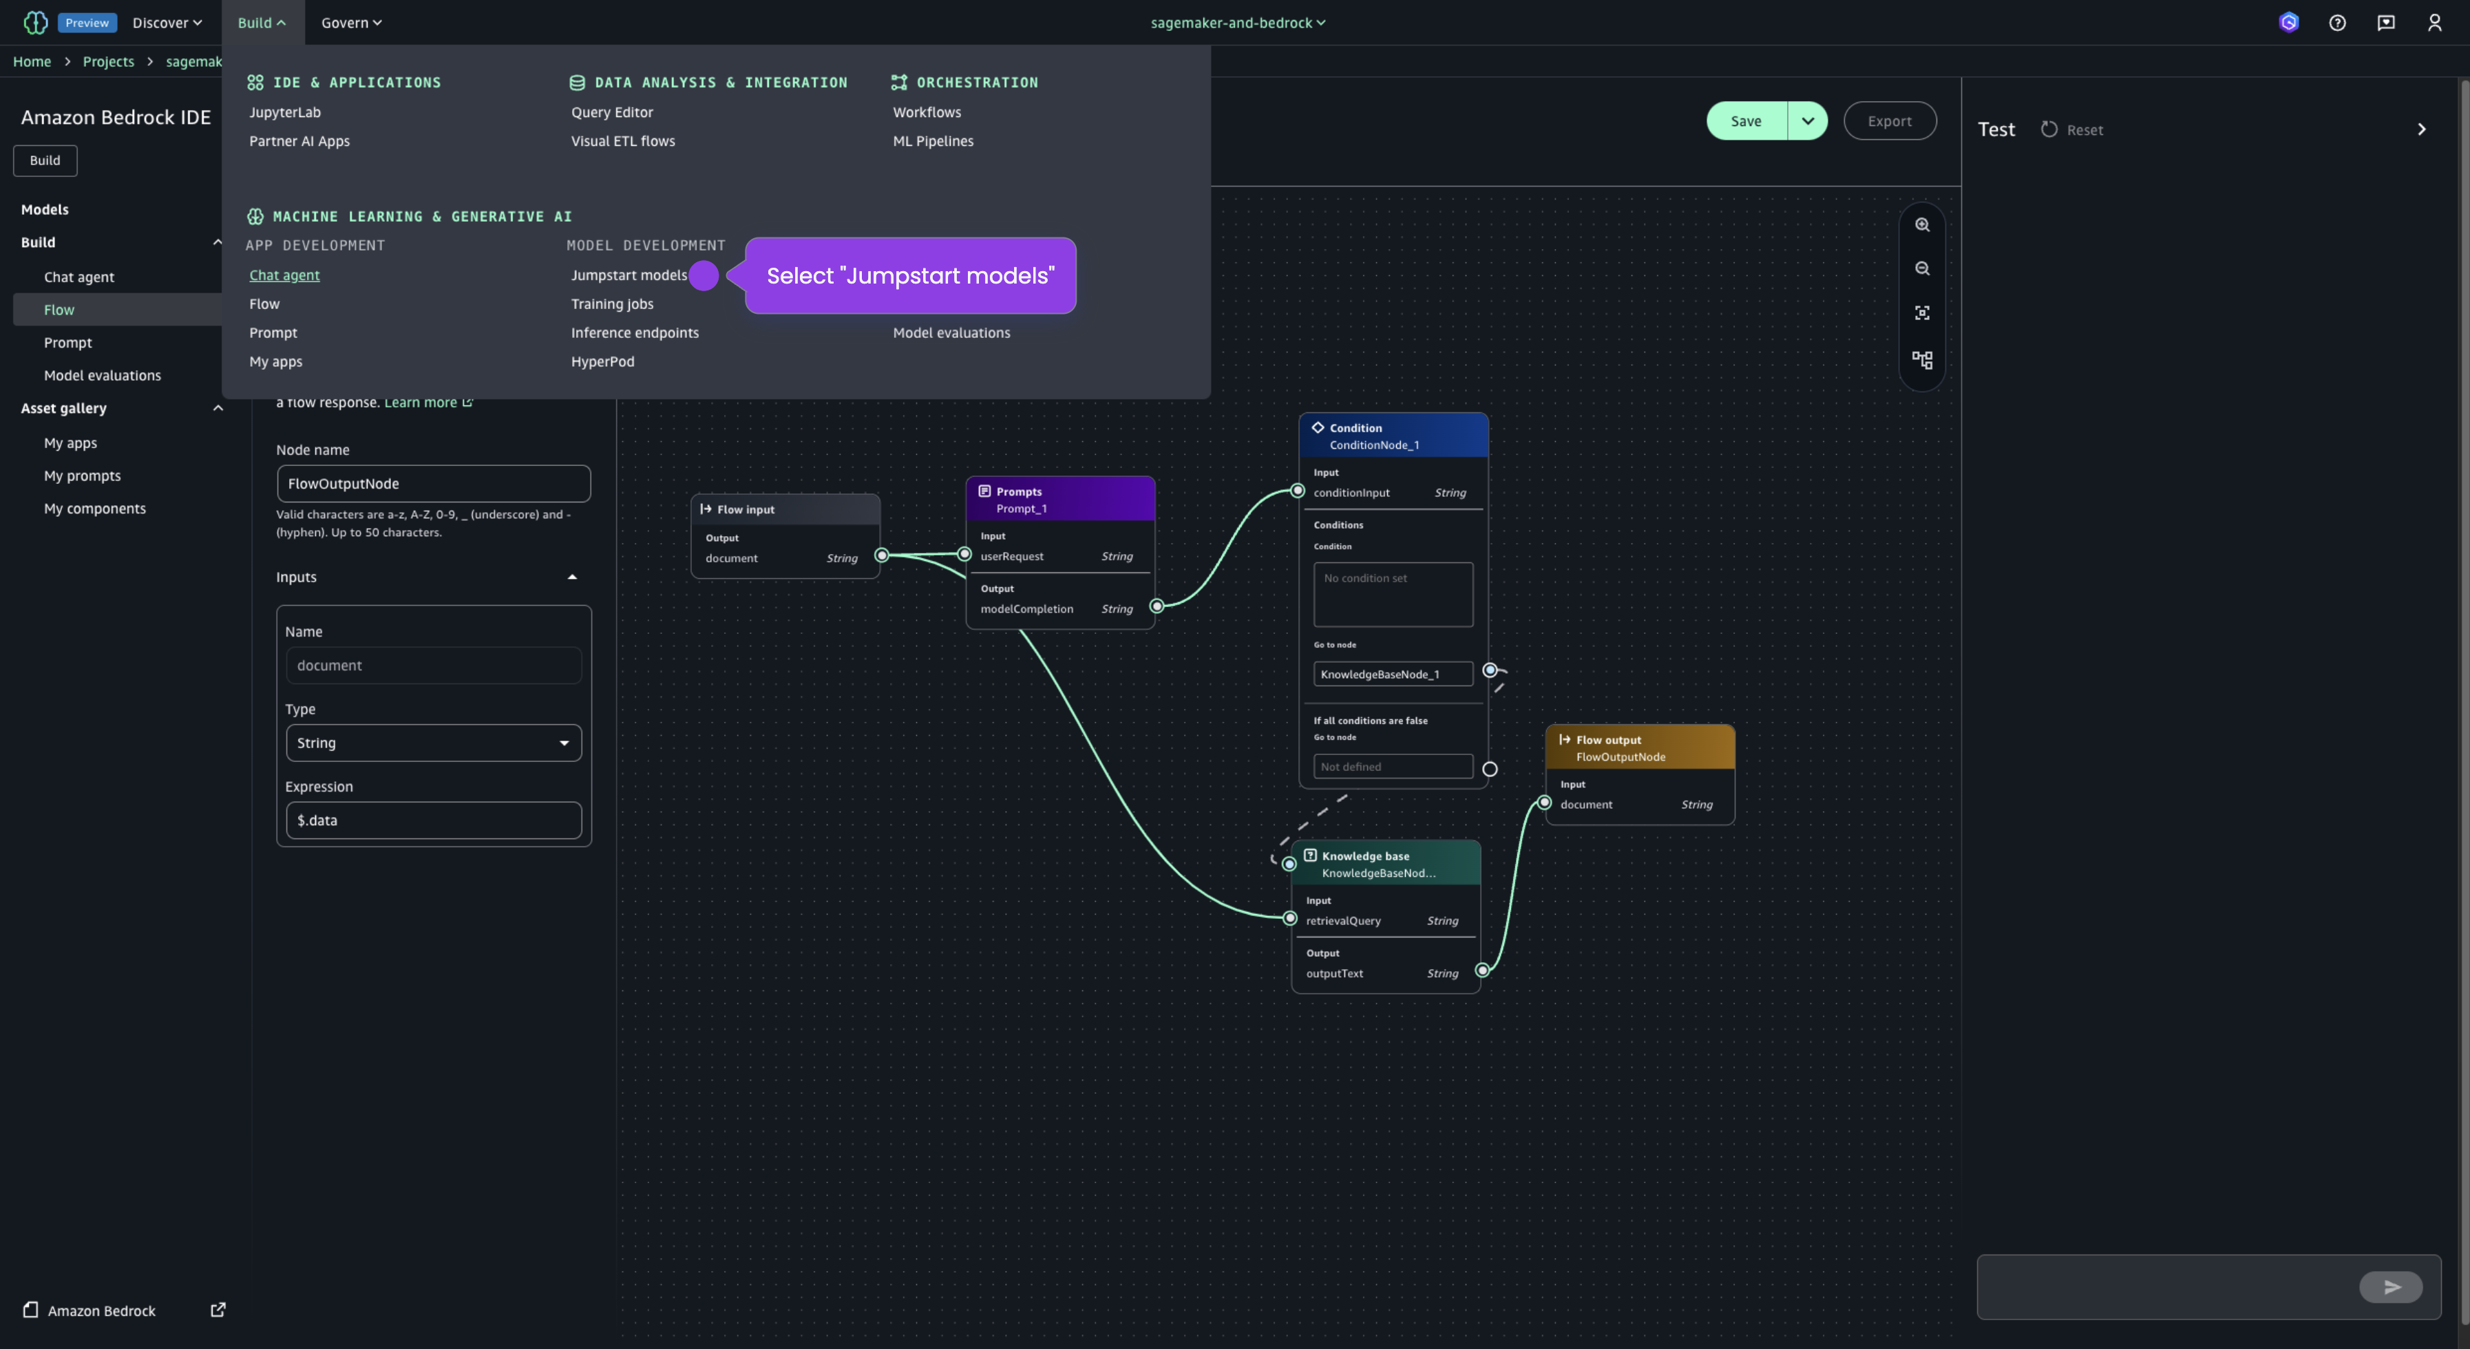Open the help question mark icon

tap(2336, 23)
